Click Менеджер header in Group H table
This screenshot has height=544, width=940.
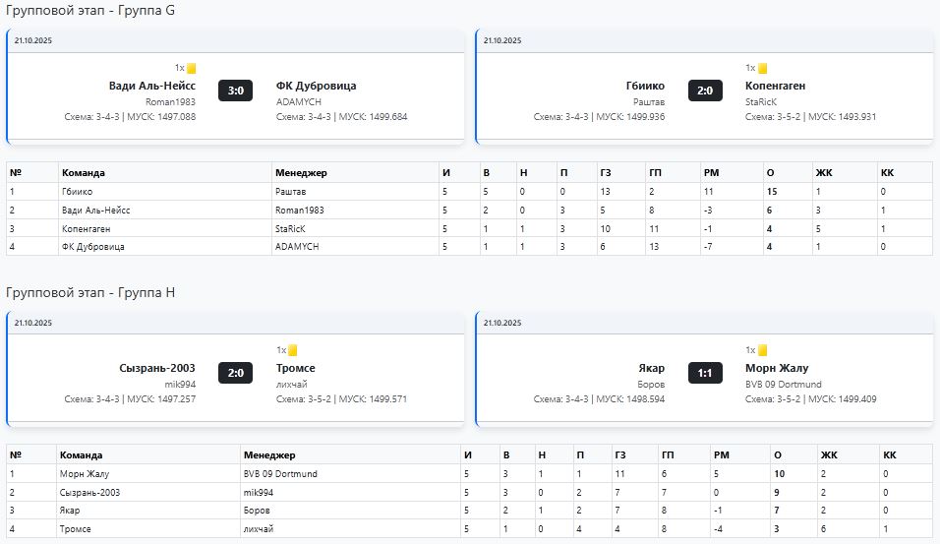(x=269, y=455)
